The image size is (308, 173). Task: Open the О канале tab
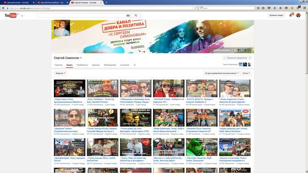pyautogui.click(x=125, y=65)
